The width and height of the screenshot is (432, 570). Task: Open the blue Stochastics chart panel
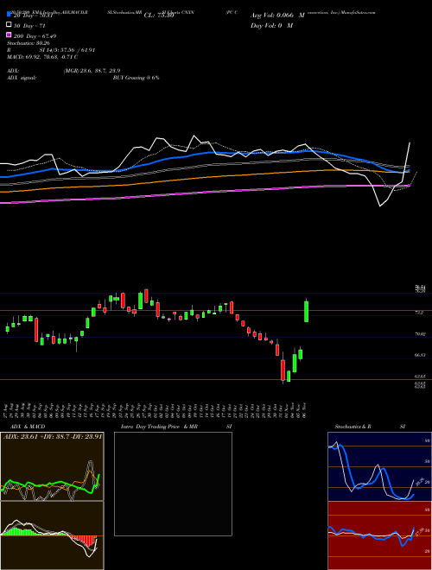(379, 466)
